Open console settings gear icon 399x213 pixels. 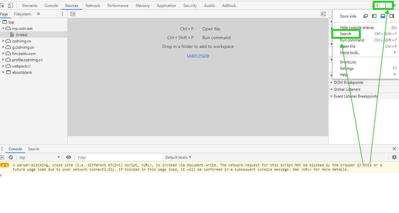pyautogui.click(x=394, y=157)
